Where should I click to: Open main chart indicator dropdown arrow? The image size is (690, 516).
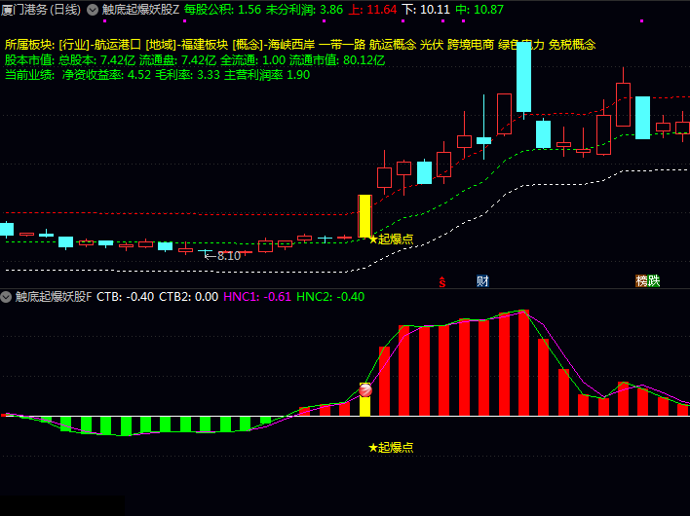(x=93, y=10)
